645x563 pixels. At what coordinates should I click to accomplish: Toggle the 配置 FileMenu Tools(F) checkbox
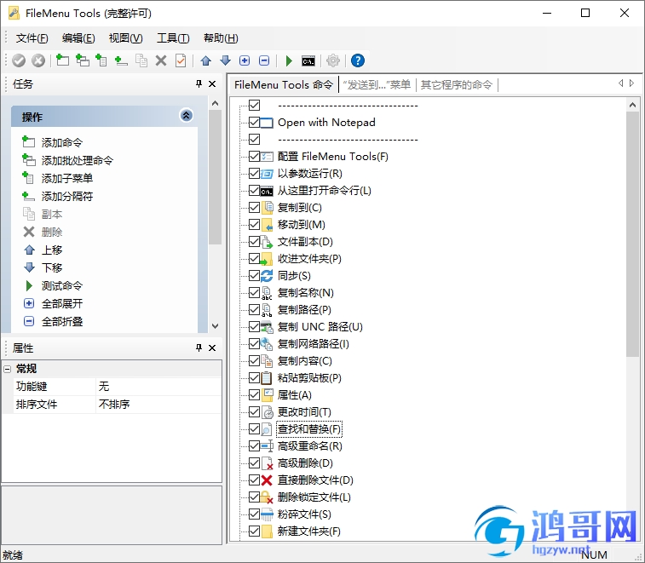(x=254, y=156)
